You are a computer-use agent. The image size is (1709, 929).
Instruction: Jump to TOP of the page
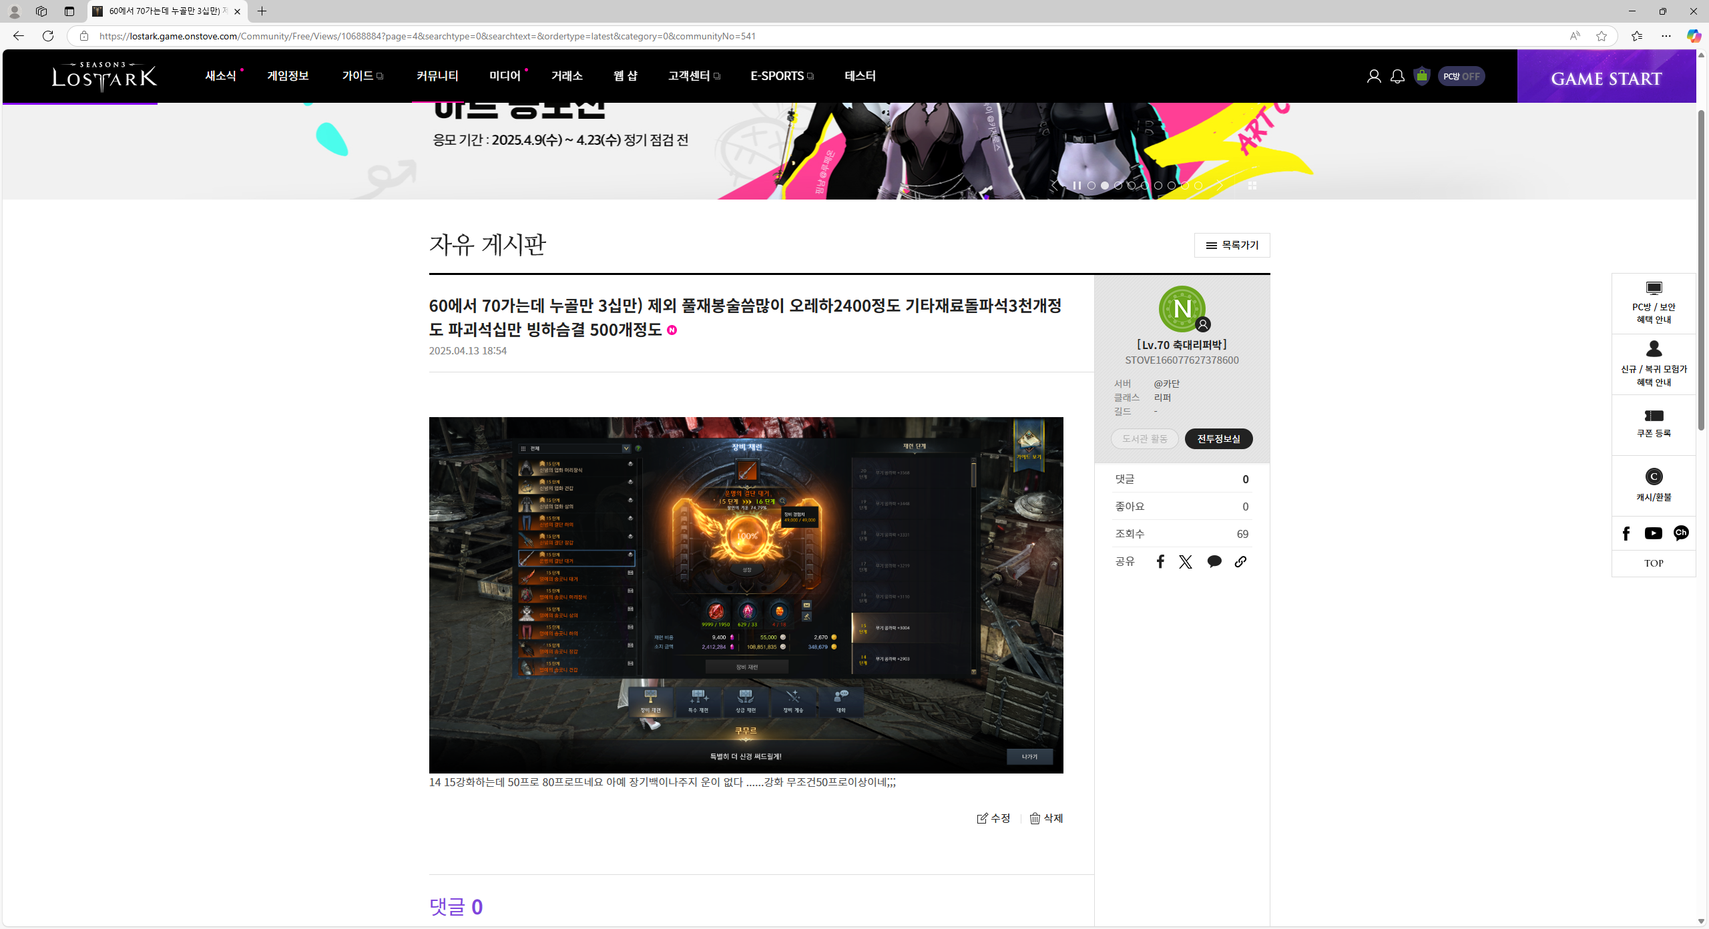click(1654, 563)
